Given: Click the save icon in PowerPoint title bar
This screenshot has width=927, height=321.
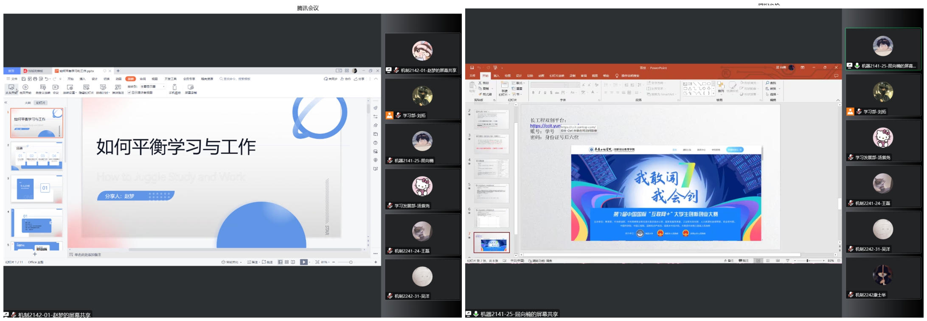Looking at the screenshot, I should click(x=472, y=68).
